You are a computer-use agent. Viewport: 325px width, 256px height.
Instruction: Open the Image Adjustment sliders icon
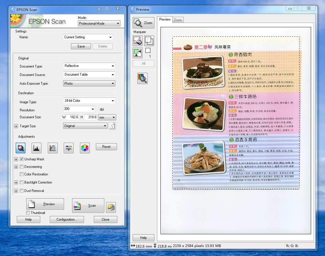pos(69,148)
